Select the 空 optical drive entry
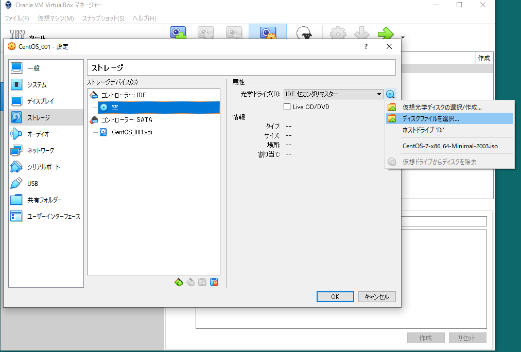521x352 pixels. (x=159, y=107)
